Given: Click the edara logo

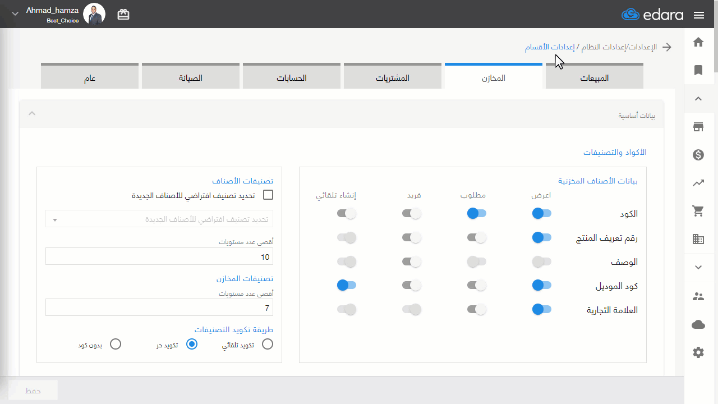Looking at the screenshot, I should 652,15.
